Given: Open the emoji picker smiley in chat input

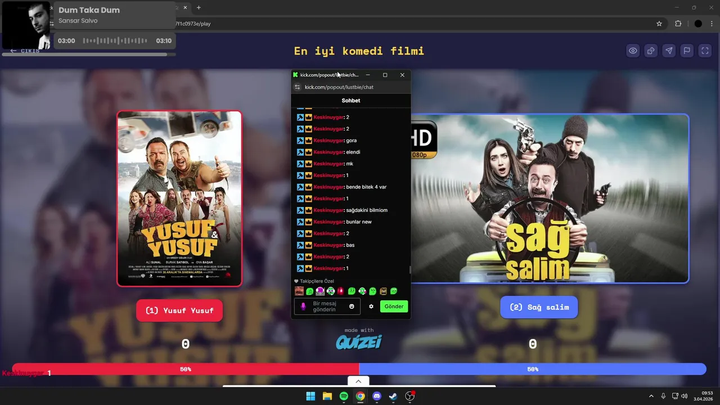Looking at the screenshot, I should pyautogui.click(x=352, y=307).
